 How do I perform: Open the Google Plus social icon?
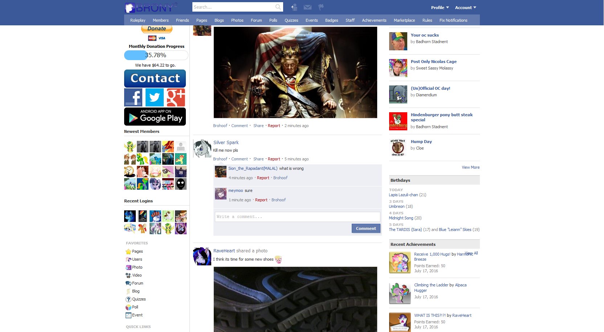point(176,97)
